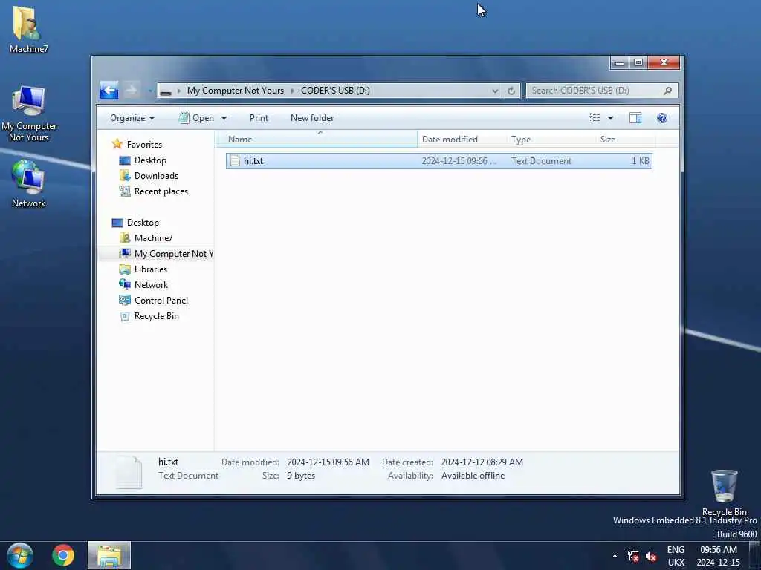Screen dimensions: 761x570
Task: Click the network status tray icon
Action: click(633, 555)
